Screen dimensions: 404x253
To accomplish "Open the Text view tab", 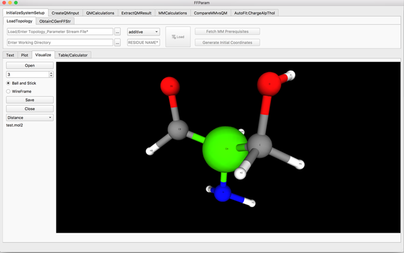I will click(x=10, y=55).
